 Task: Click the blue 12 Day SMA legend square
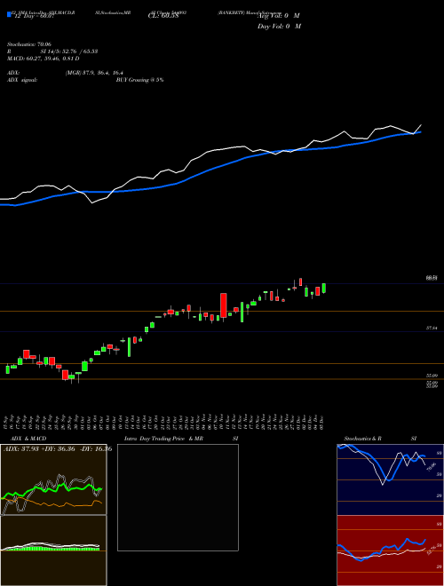coord(9,14)
